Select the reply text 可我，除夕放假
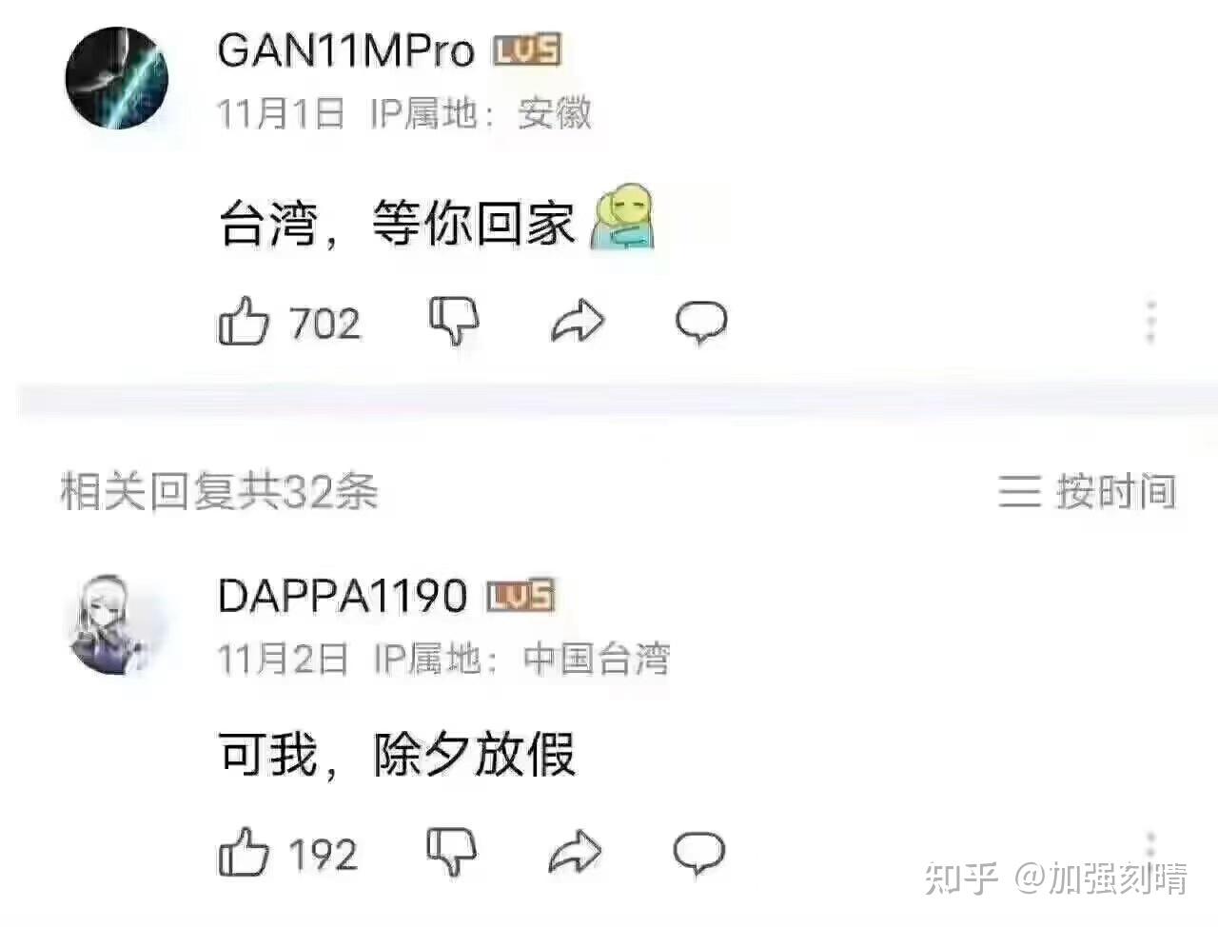This screenshot has width=1218, height=927. coord(397,755)
